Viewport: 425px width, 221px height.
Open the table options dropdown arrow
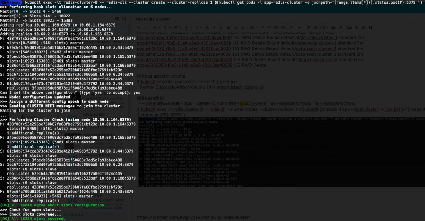pyautogui.click(x=327, y=27)
